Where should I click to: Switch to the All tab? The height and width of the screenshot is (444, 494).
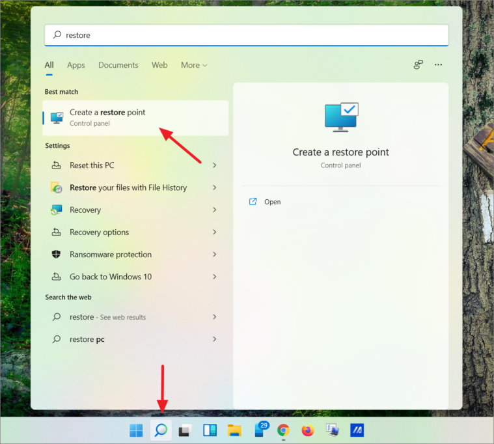coord(49,65)
